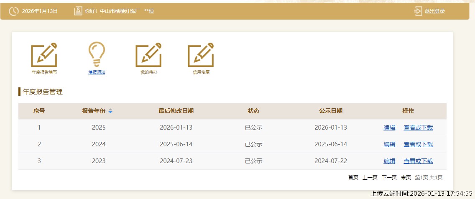Click the clock icon beside the date
The height and width of the screenshot is (199, 475).
point(14,11)
